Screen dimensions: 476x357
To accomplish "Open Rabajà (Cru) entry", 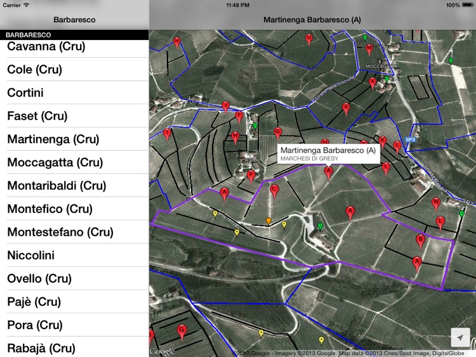I will [x=74, y=347].
